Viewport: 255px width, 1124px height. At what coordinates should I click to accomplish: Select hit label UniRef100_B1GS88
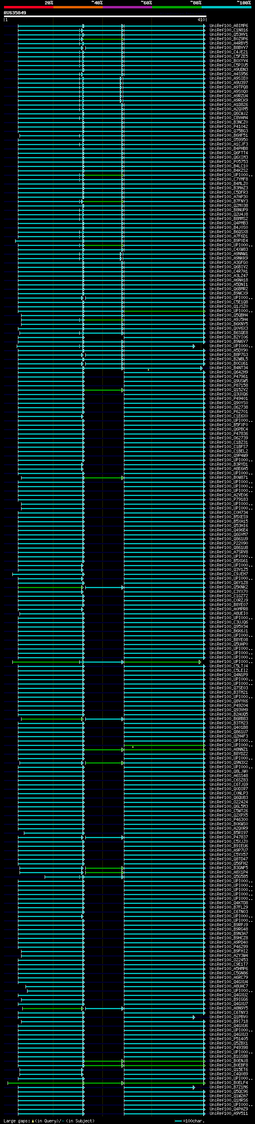click(229, 1056)
